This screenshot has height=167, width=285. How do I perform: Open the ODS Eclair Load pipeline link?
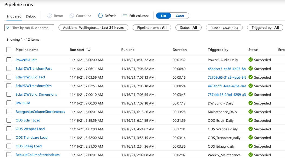[28, 120]
